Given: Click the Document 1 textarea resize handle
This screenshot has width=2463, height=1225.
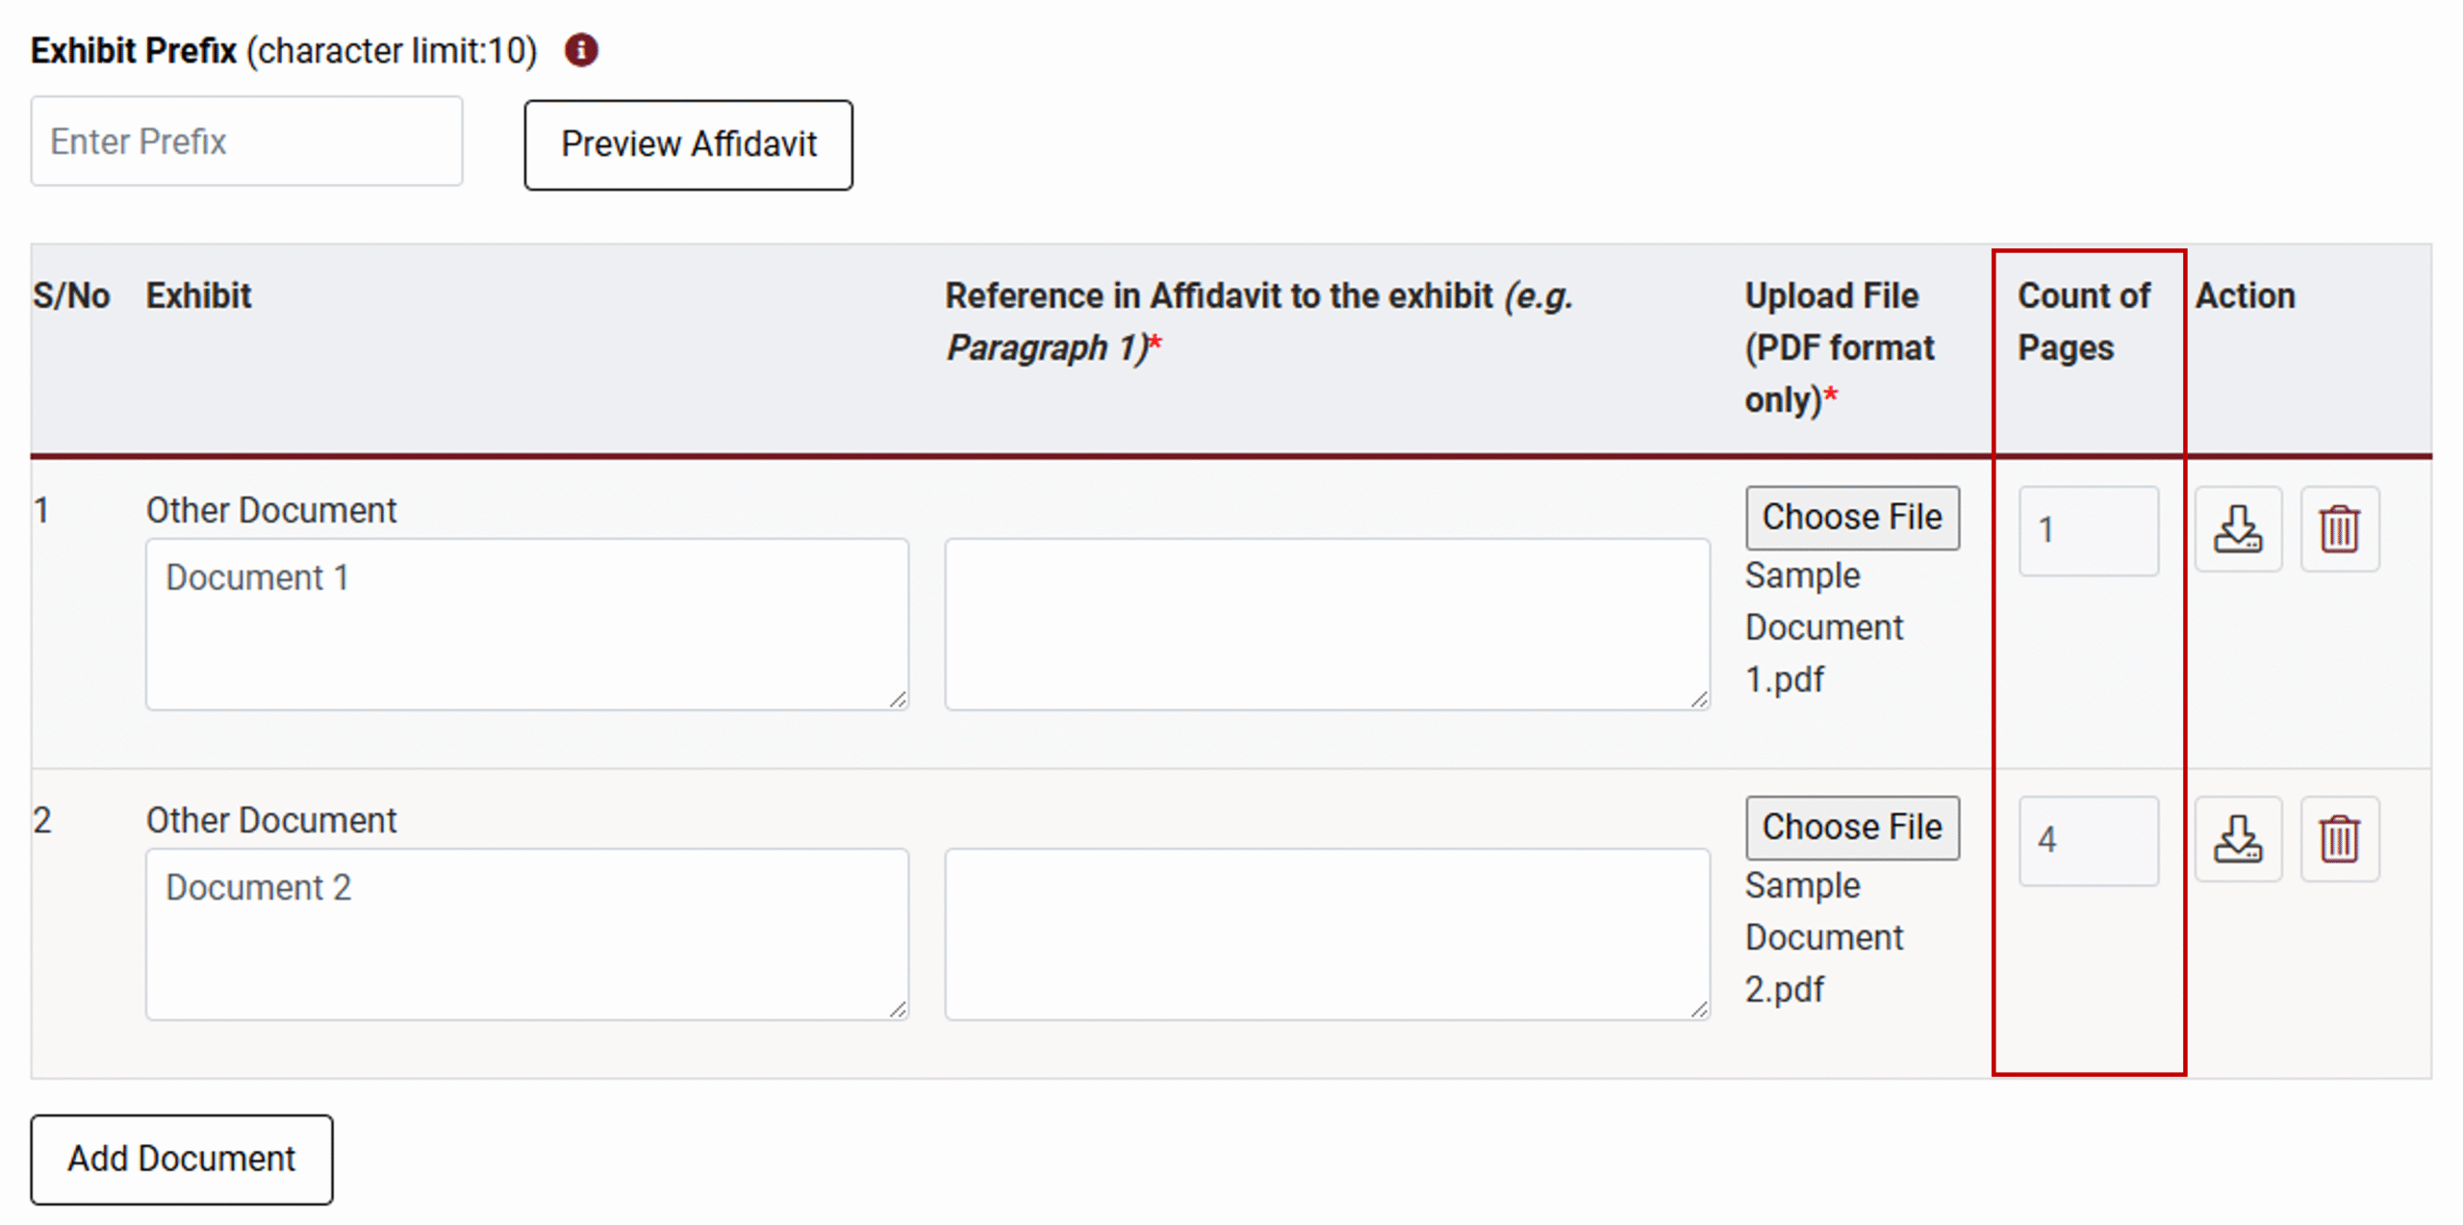Looking at the screenshot, I should tap(898, 700).
